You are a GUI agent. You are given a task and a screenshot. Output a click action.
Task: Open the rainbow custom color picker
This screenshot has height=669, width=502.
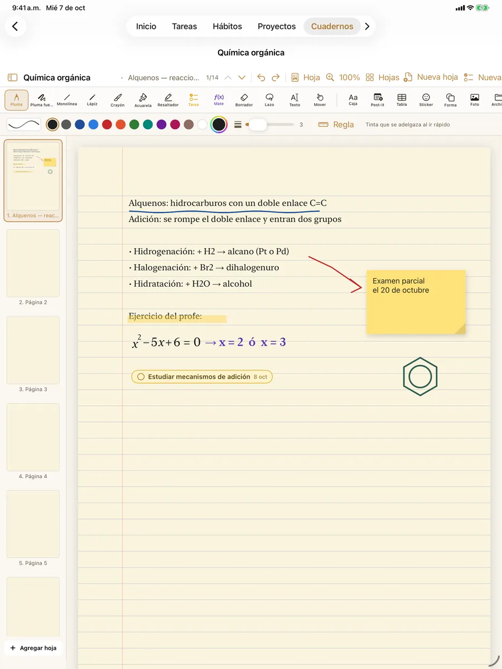[219, 124]
